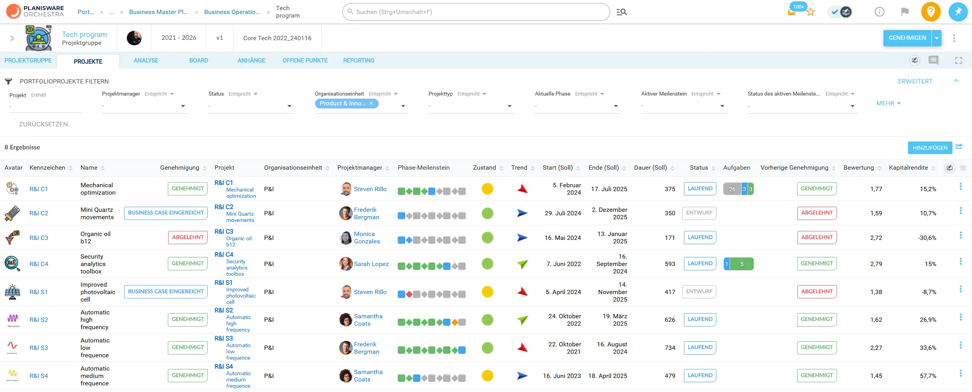Expand the Projektmanager filter dropdown
The image size is (972, 392).
coord(183,106)
